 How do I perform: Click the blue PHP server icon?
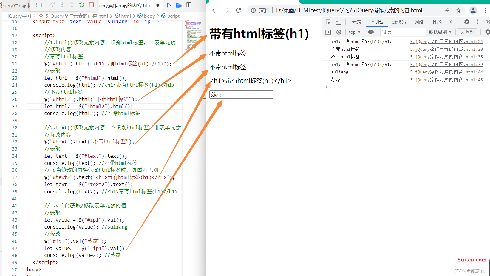[x=179, y=5]
